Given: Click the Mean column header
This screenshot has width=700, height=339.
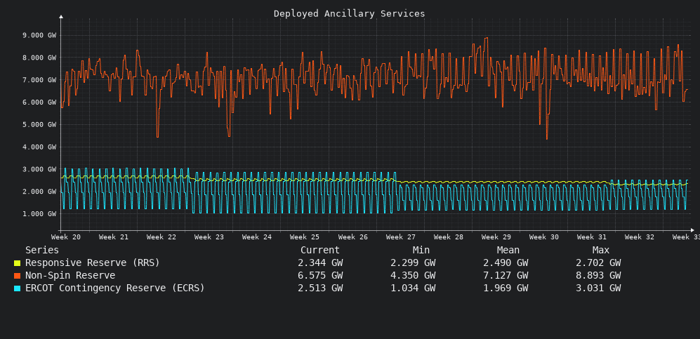Looking at the screenshot, I should coord(508,251).
